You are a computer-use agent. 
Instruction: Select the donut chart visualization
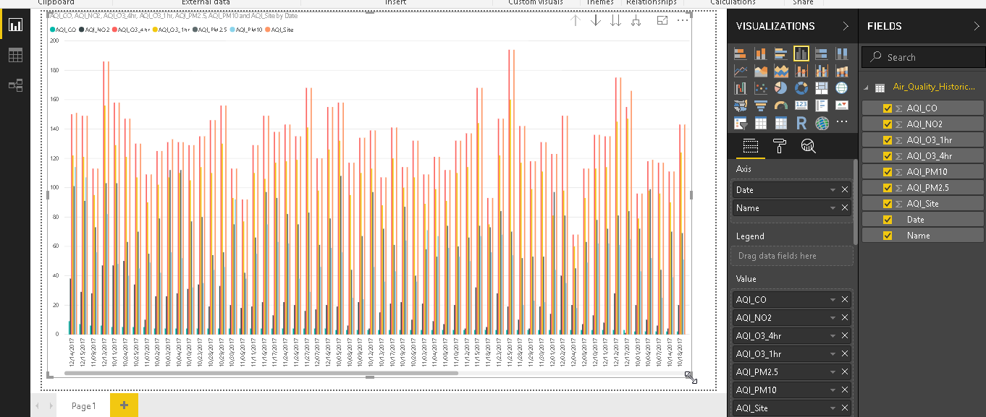pyautogui.click(x=801, y=88)
